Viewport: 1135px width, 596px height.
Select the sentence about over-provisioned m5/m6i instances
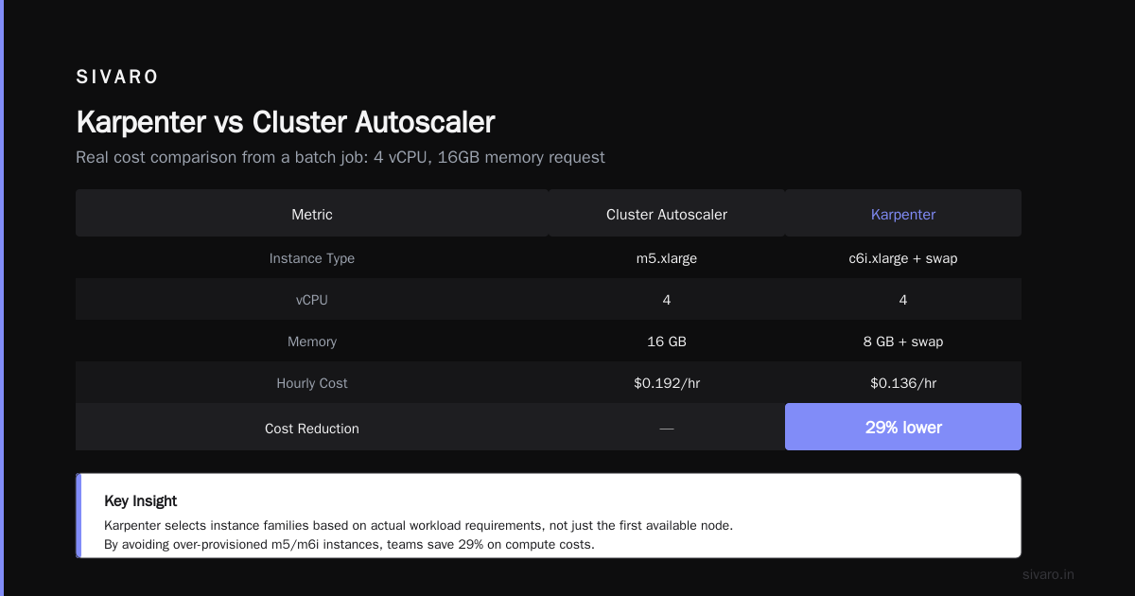349,544
